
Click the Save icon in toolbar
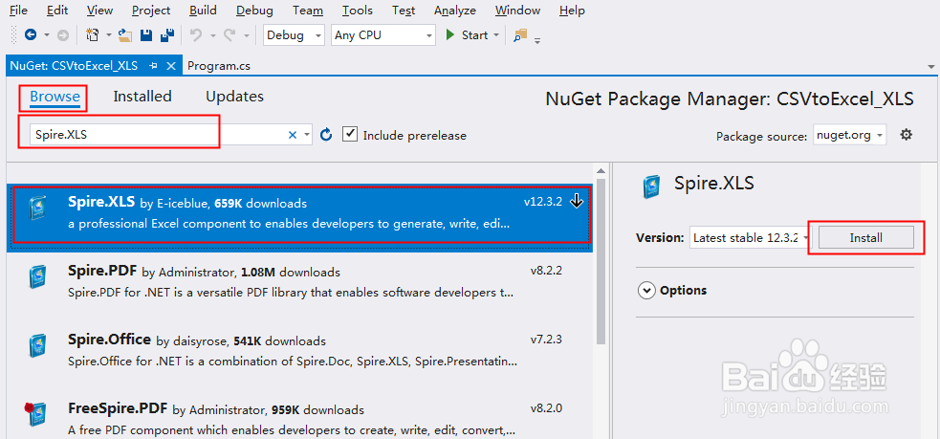[145, 35]
